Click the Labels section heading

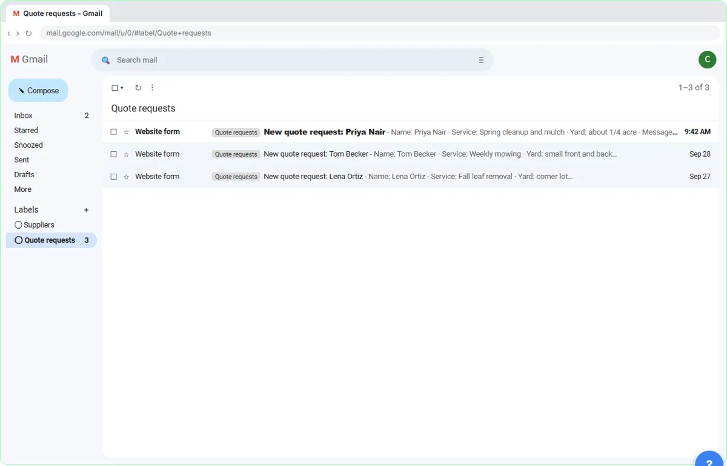click(x=27, y=210)
